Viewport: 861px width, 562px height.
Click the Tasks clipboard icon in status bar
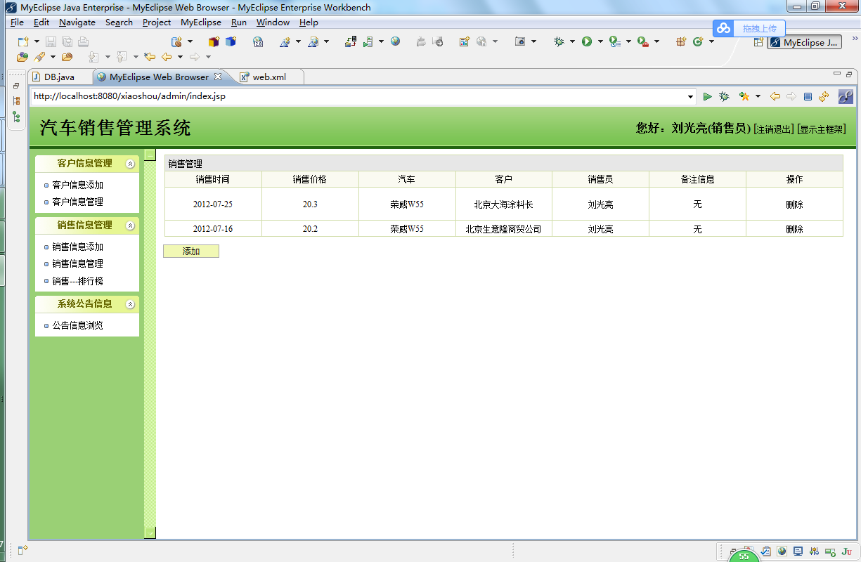coord(766,551)
